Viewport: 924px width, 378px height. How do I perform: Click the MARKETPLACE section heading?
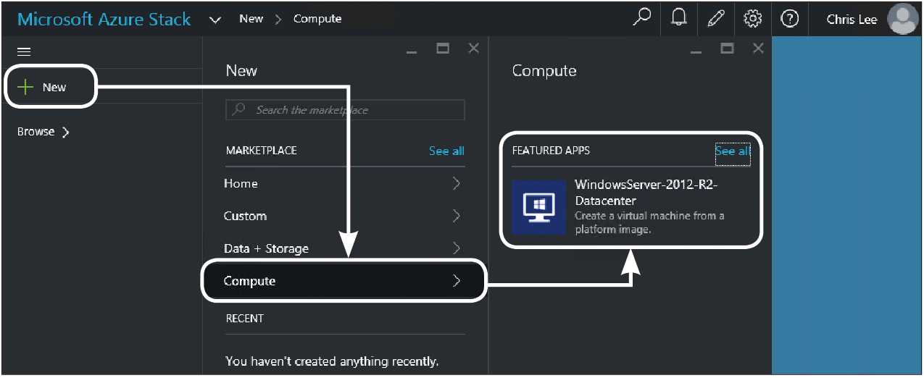pos(262,151)
